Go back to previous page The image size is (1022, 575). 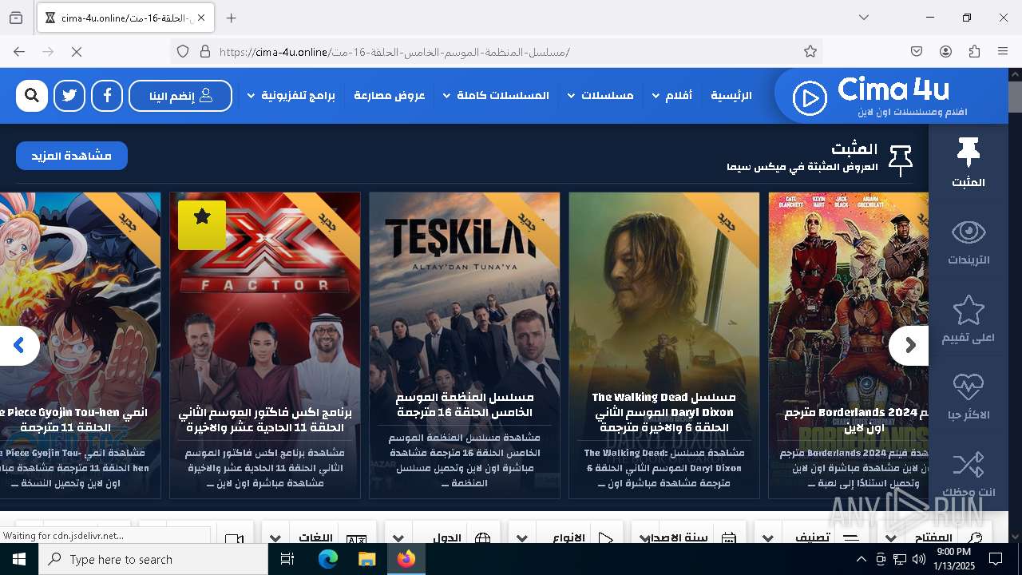19,52
